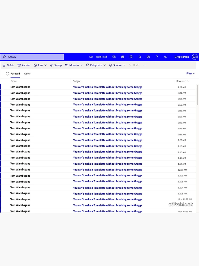The width and height of the screenshot is (199, 266).
Task: Click the notification bell icon
Action: tap(140, 57)
